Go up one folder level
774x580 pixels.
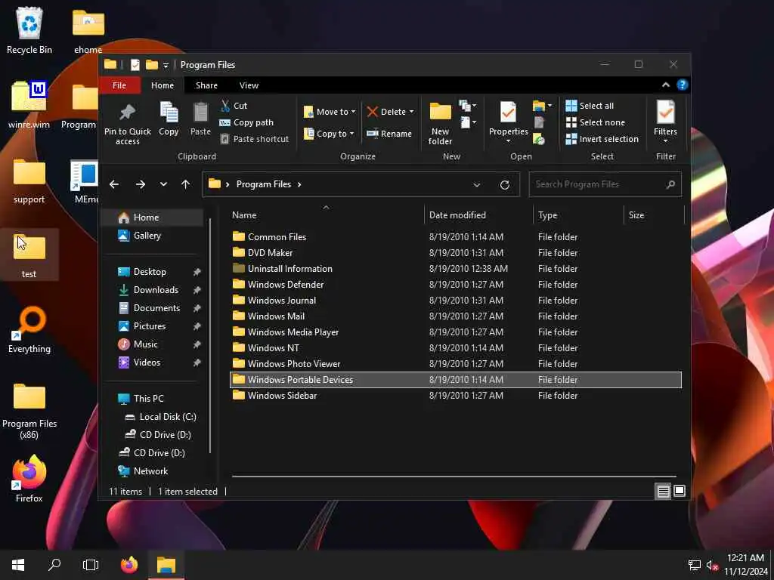pyautogui.click(x=186, y=184)
